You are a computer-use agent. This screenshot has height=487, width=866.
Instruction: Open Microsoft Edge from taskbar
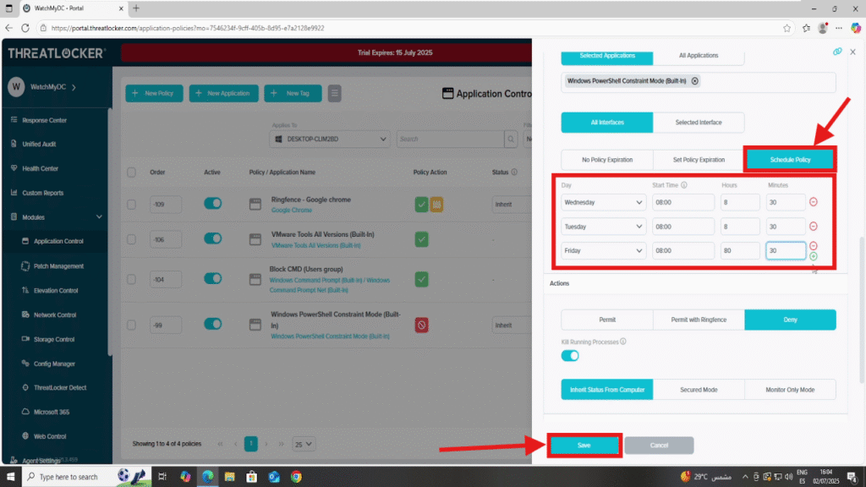pyautogui.click(x=208, y=477)
